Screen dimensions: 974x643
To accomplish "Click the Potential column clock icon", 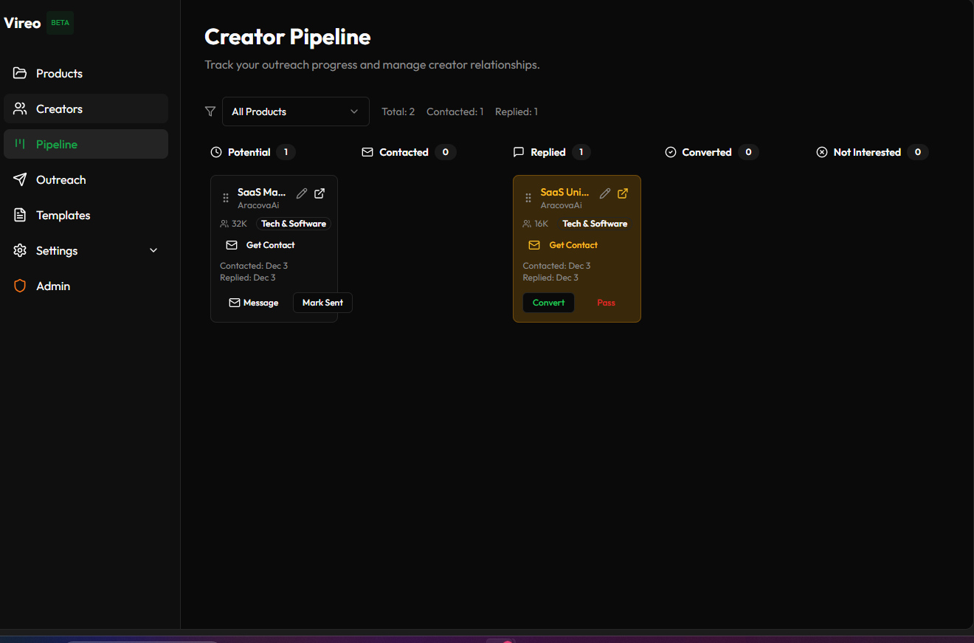I will pyautogui.click(x=216, y=152).
